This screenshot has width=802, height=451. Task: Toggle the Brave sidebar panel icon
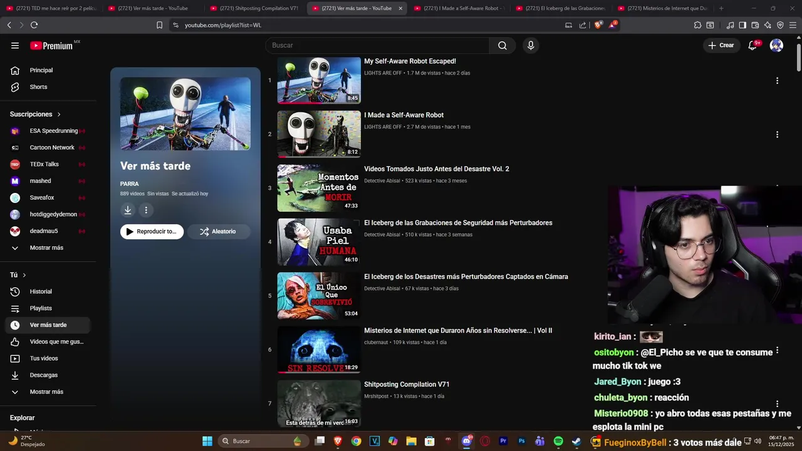tap(742, 25)
